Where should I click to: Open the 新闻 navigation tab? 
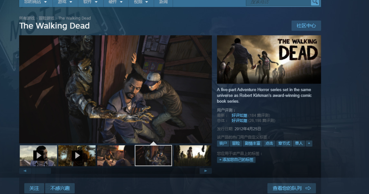coord(163,2)
